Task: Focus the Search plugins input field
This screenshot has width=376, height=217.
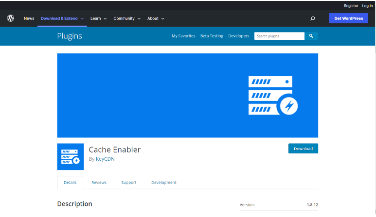Action: [279, 36]
